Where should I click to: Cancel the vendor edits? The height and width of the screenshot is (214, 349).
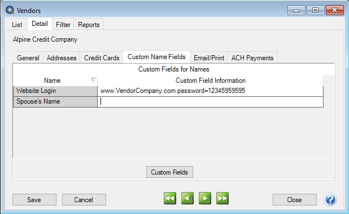[84, 199]
